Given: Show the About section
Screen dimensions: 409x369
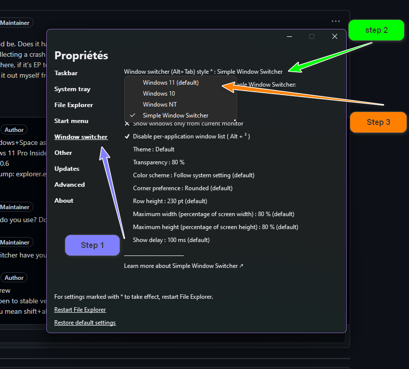Looking at the screenshot, I should click(64, 201).
